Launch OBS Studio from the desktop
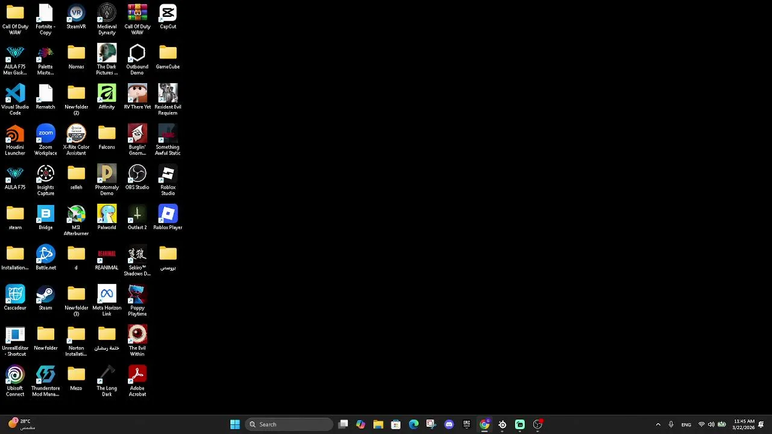The height and width of the screenshot is (434, 772). click(x=137, y=178)
